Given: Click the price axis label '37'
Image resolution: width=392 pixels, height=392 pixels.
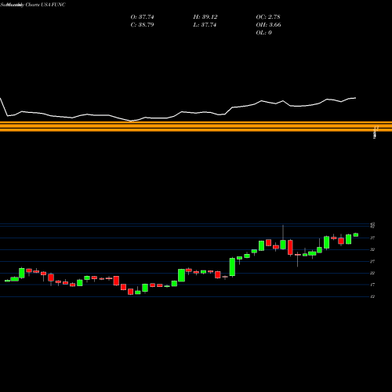Looking at the screenshot, I should pos(372,238).
